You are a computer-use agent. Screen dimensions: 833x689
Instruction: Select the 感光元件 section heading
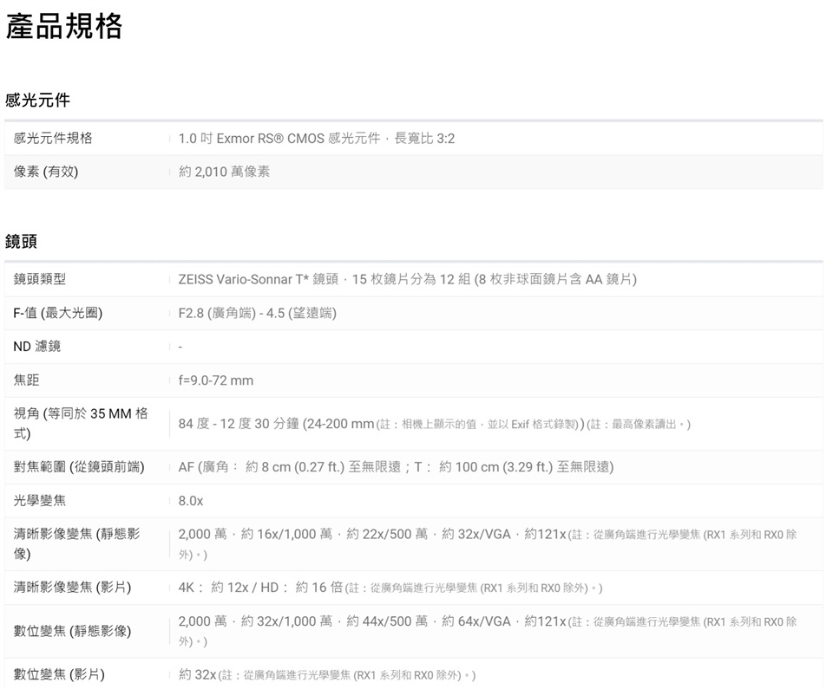click(37, 100)
